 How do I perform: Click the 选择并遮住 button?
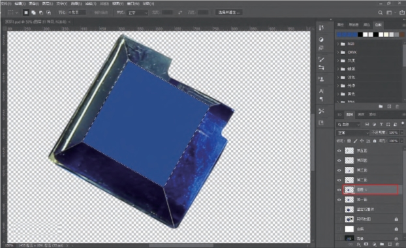[229, 12]
